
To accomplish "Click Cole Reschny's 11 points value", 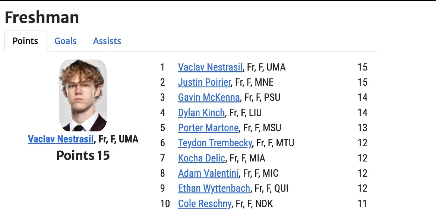I will [x=362, y=204].
